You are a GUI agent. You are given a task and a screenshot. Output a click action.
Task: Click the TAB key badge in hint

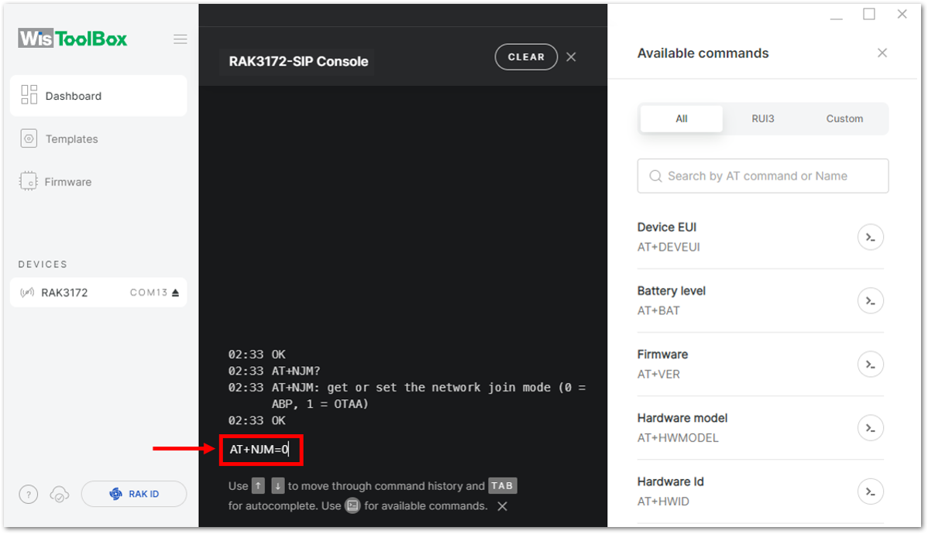coord(503,485)
